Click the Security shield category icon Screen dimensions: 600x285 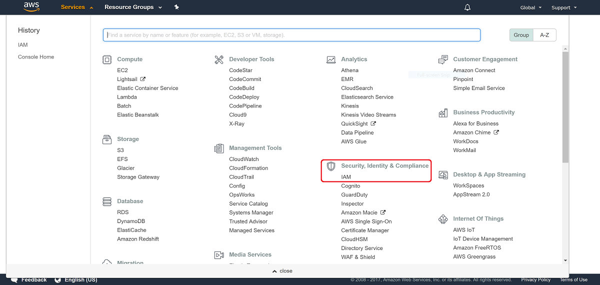[331, 166]
